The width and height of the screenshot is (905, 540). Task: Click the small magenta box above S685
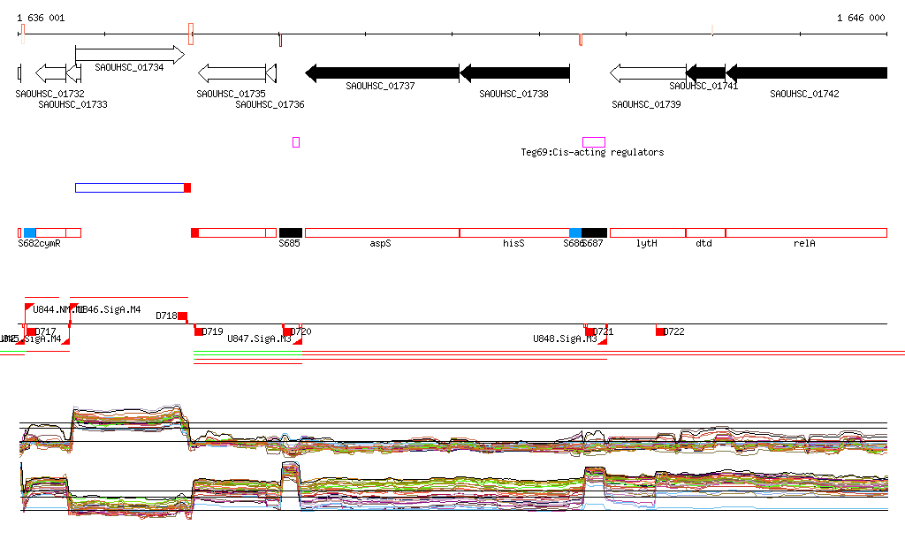coord(296,142)
